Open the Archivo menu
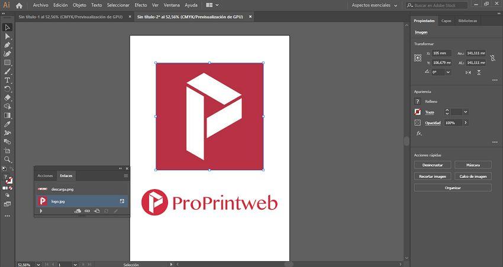503x267 pixels. tap(41, 5)
